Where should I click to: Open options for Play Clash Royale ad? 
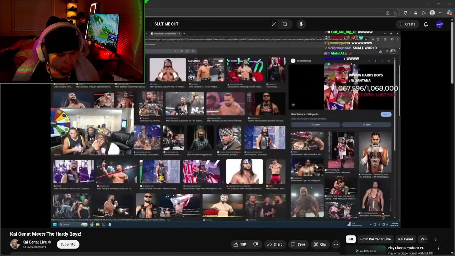tap(438, 248)
